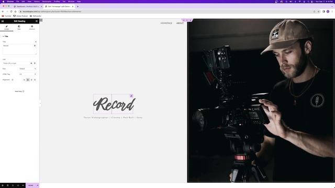Image resolution: width=335 pixels, height=188 pixels.
Task: Open a new browser tab
Action: [x=77, y=6]
